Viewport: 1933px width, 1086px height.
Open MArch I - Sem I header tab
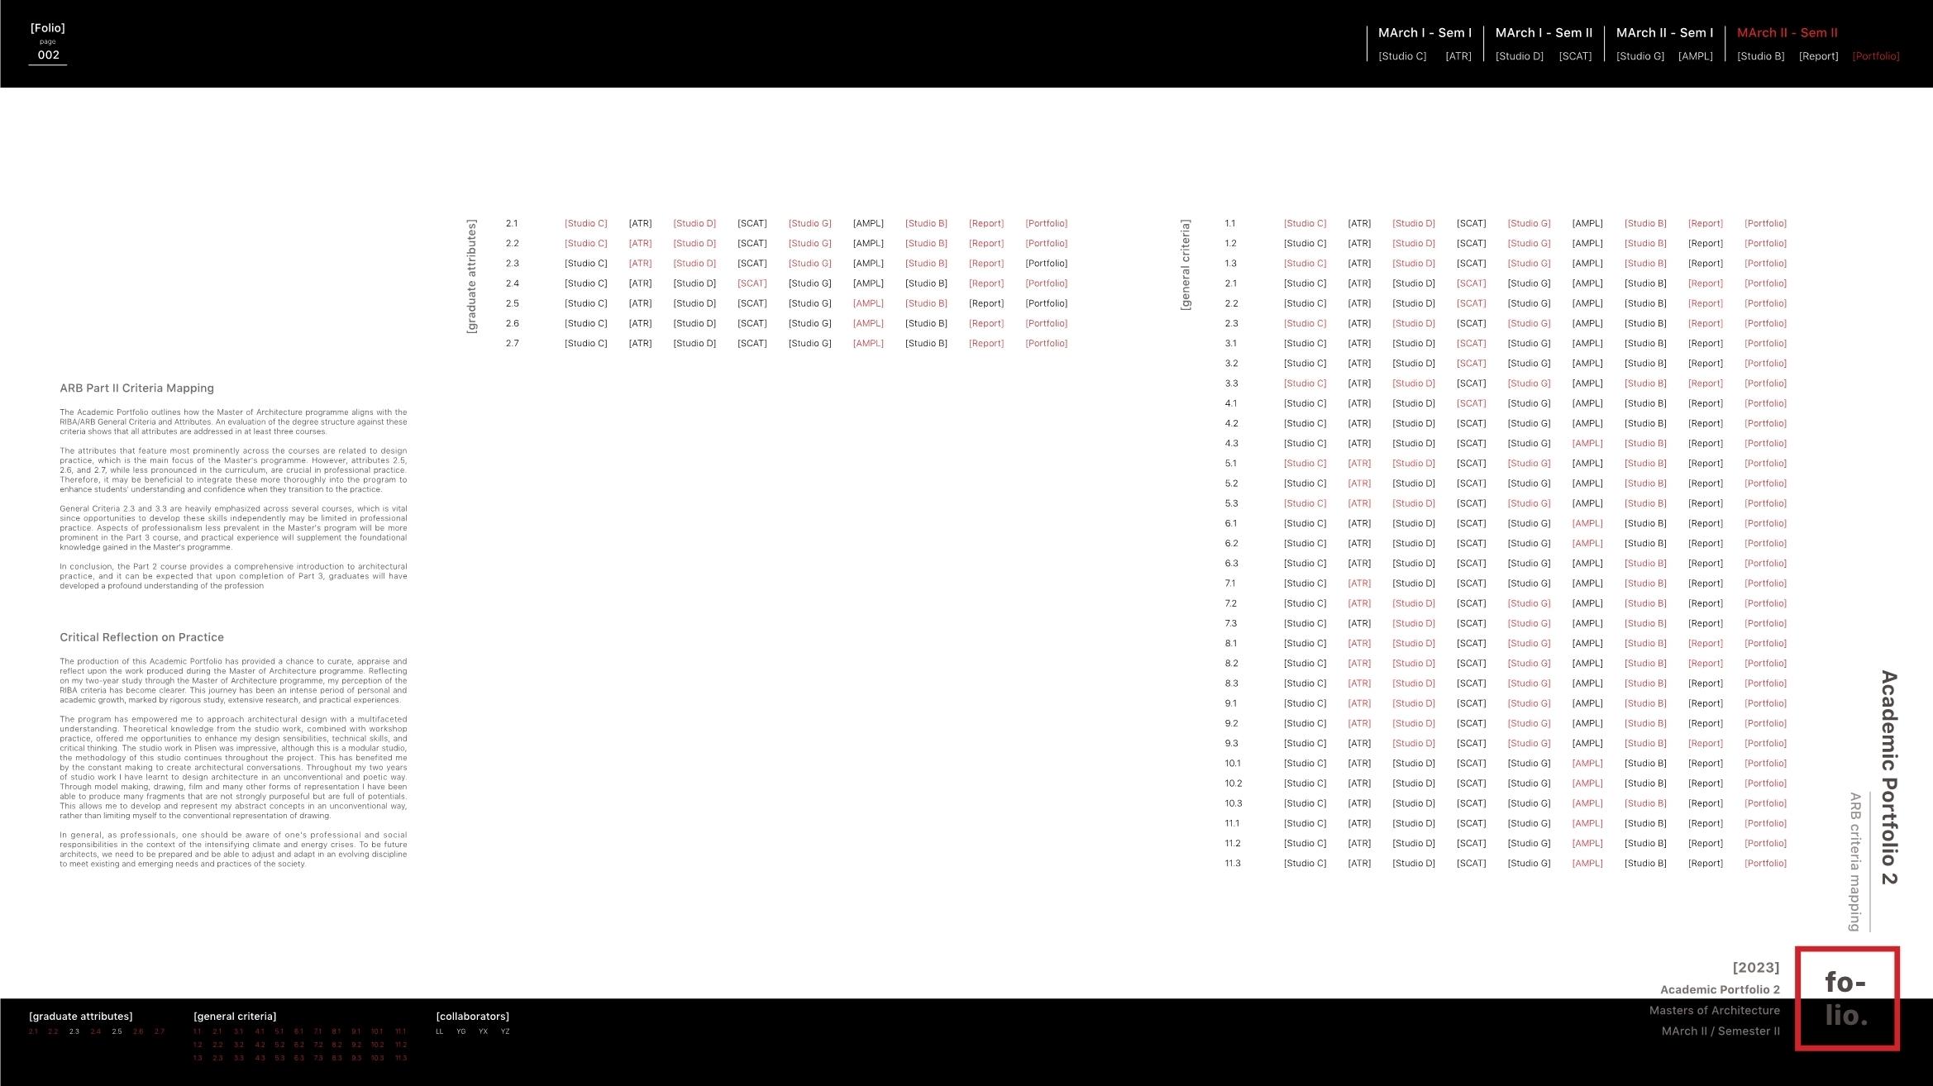tap(1425, 33)
